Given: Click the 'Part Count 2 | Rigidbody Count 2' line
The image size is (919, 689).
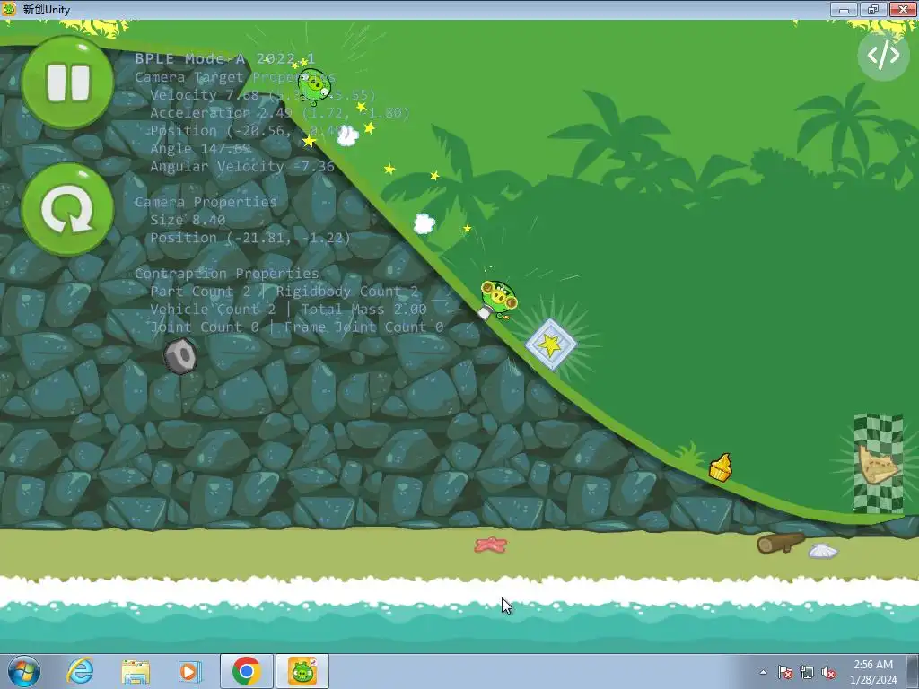Looking at the screenshot, I should tap(284, 292).
